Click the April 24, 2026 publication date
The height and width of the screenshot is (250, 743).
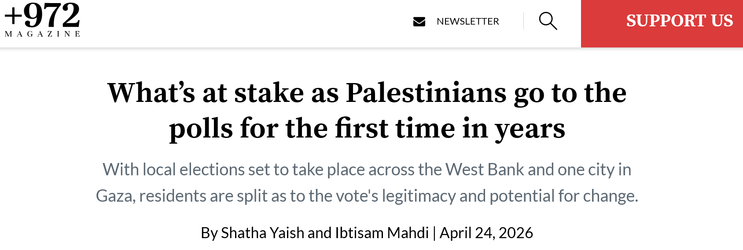coord(486,233)
